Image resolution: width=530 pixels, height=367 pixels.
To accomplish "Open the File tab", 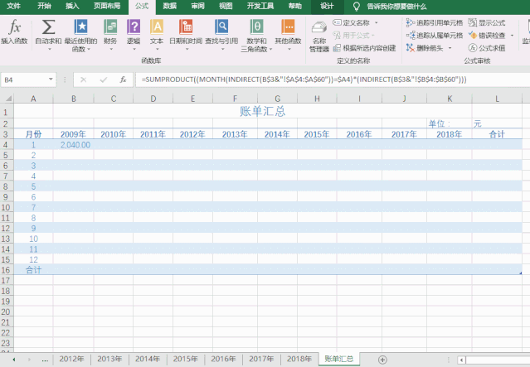I will [x=13, y=7].
